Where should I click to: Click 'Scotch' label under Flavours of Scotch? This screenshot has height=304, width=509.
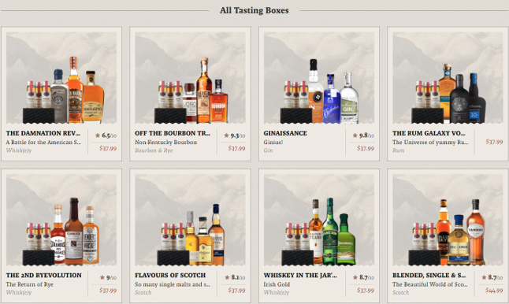143,293
